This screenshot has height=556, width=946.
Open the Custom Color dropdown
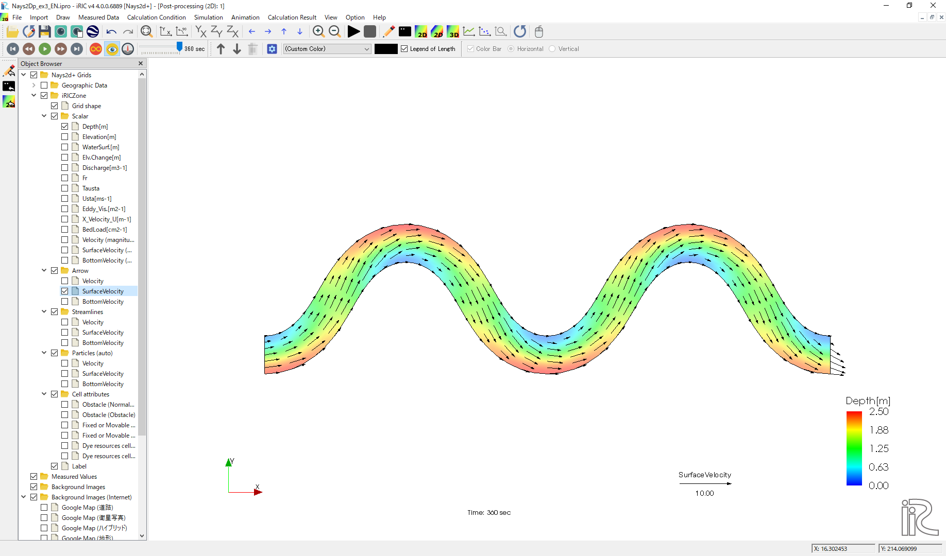(327, 49)
